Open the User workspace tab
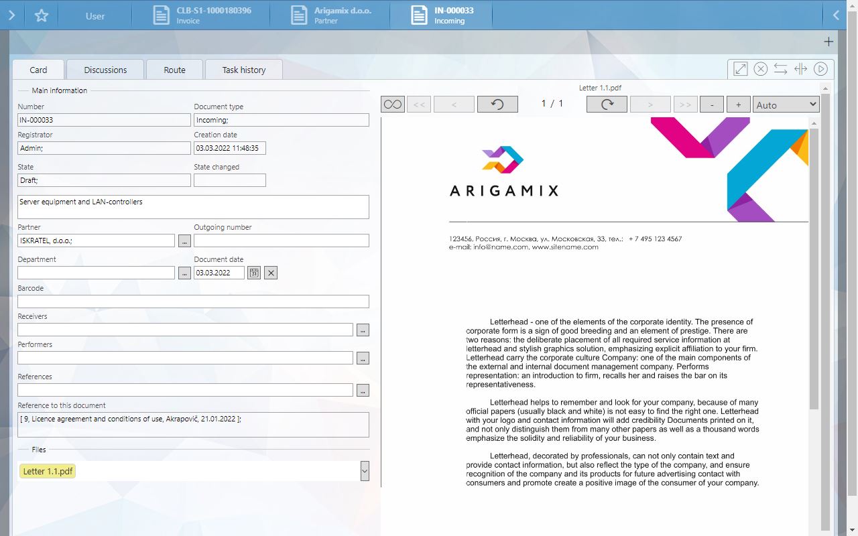The image size is (858, 536). [95, 15]
